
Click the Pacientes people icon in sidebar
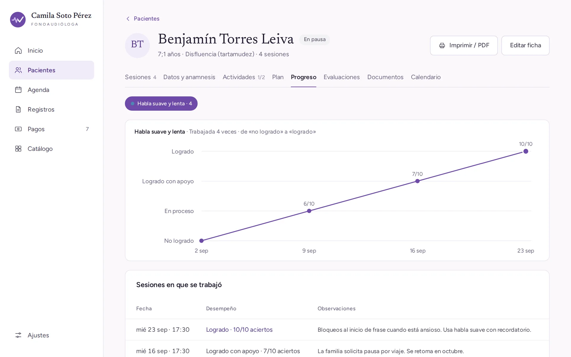click(x=18, y=70)
